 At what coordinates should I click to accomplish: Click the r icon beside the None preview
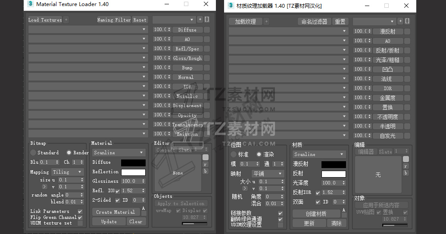[x=206, y=165]
